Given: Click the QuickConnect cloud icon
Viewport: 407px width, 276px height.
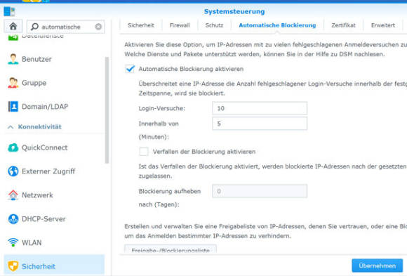Looking at the screenshot, I should click(x=13, y=147).
